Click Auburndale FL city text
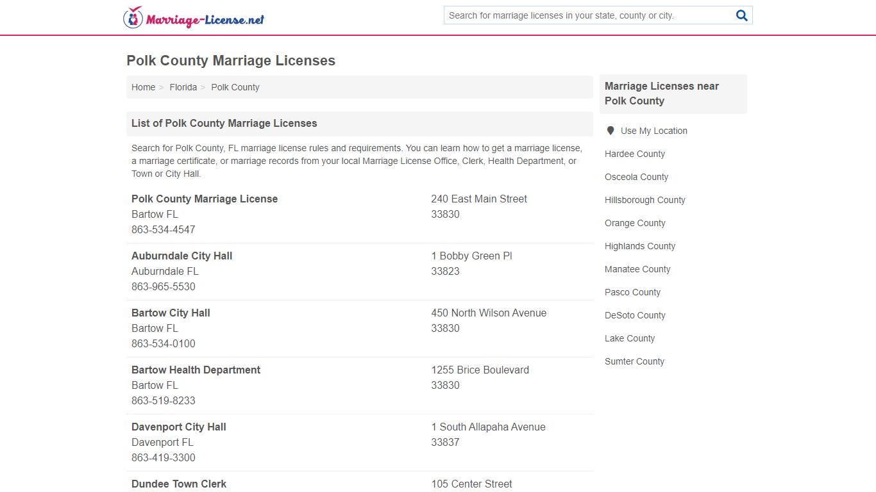The image size is (876, 492). pos(165,271)
